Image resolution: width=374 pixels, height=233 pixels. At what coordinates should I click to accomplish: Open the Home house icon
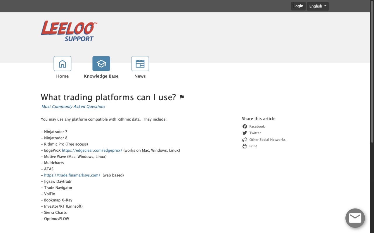click(x=63, y=63)
